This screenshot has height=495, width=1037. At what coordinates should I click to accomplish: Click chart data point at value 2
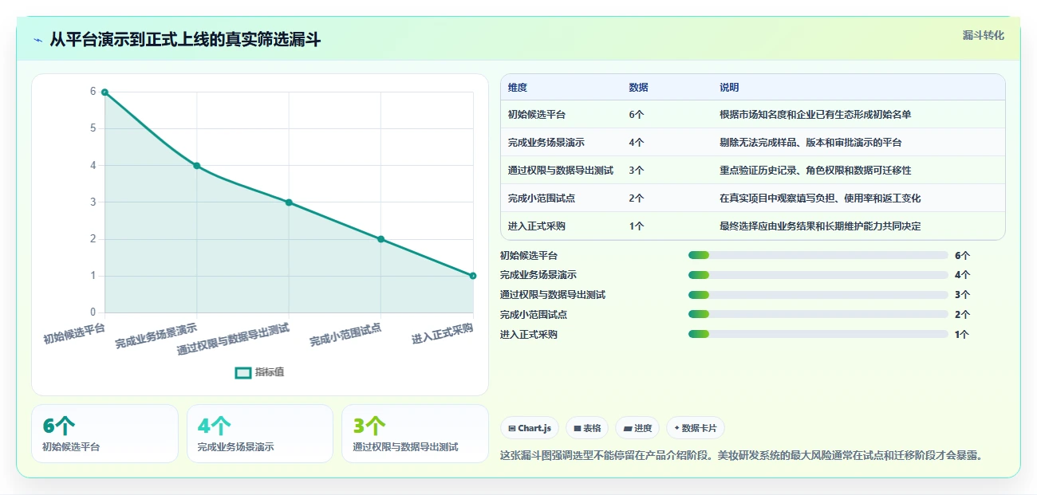click(x=380, y=239)
